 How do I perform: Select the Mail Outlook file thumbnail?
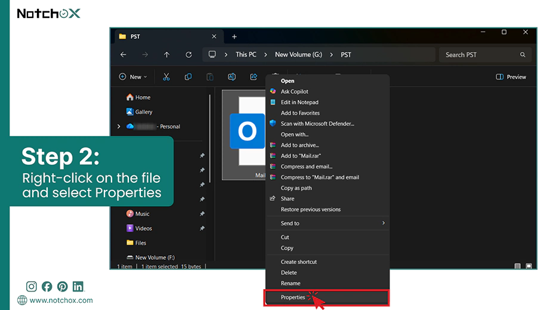click(x=244, y=135)
